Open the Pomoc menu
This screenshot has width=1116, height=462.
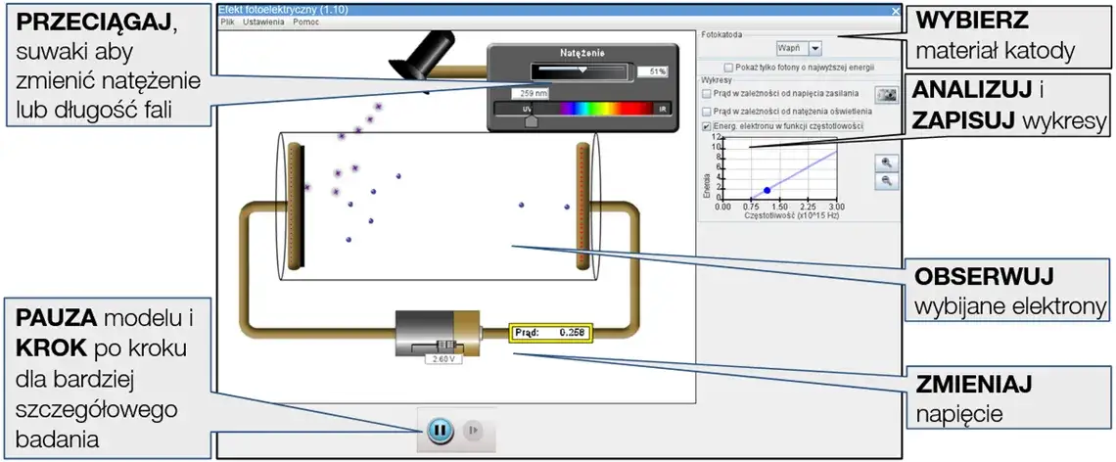(x=305, y=21)
